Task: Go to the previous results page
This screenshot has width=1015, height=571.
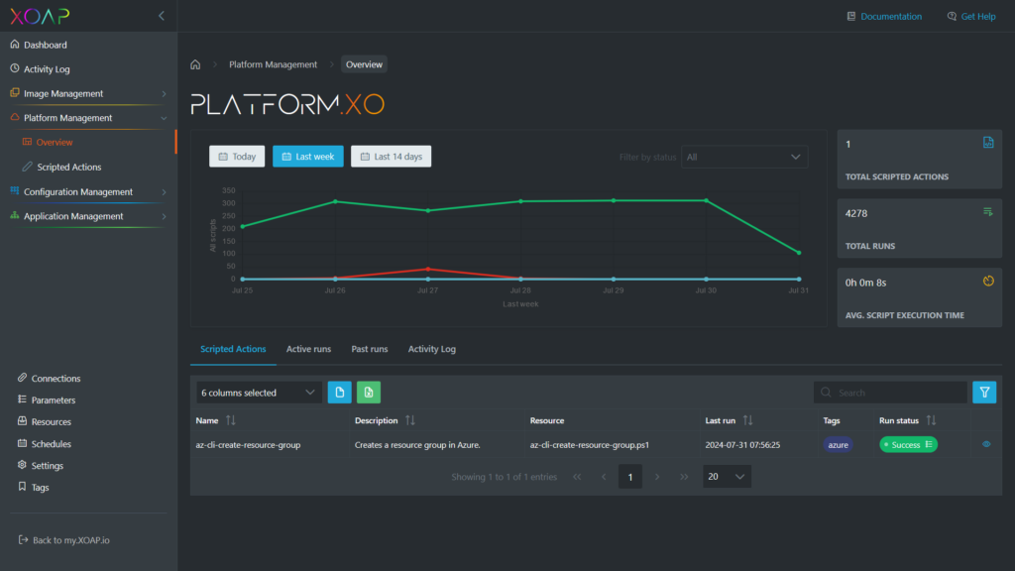Action: pos(604,477)
